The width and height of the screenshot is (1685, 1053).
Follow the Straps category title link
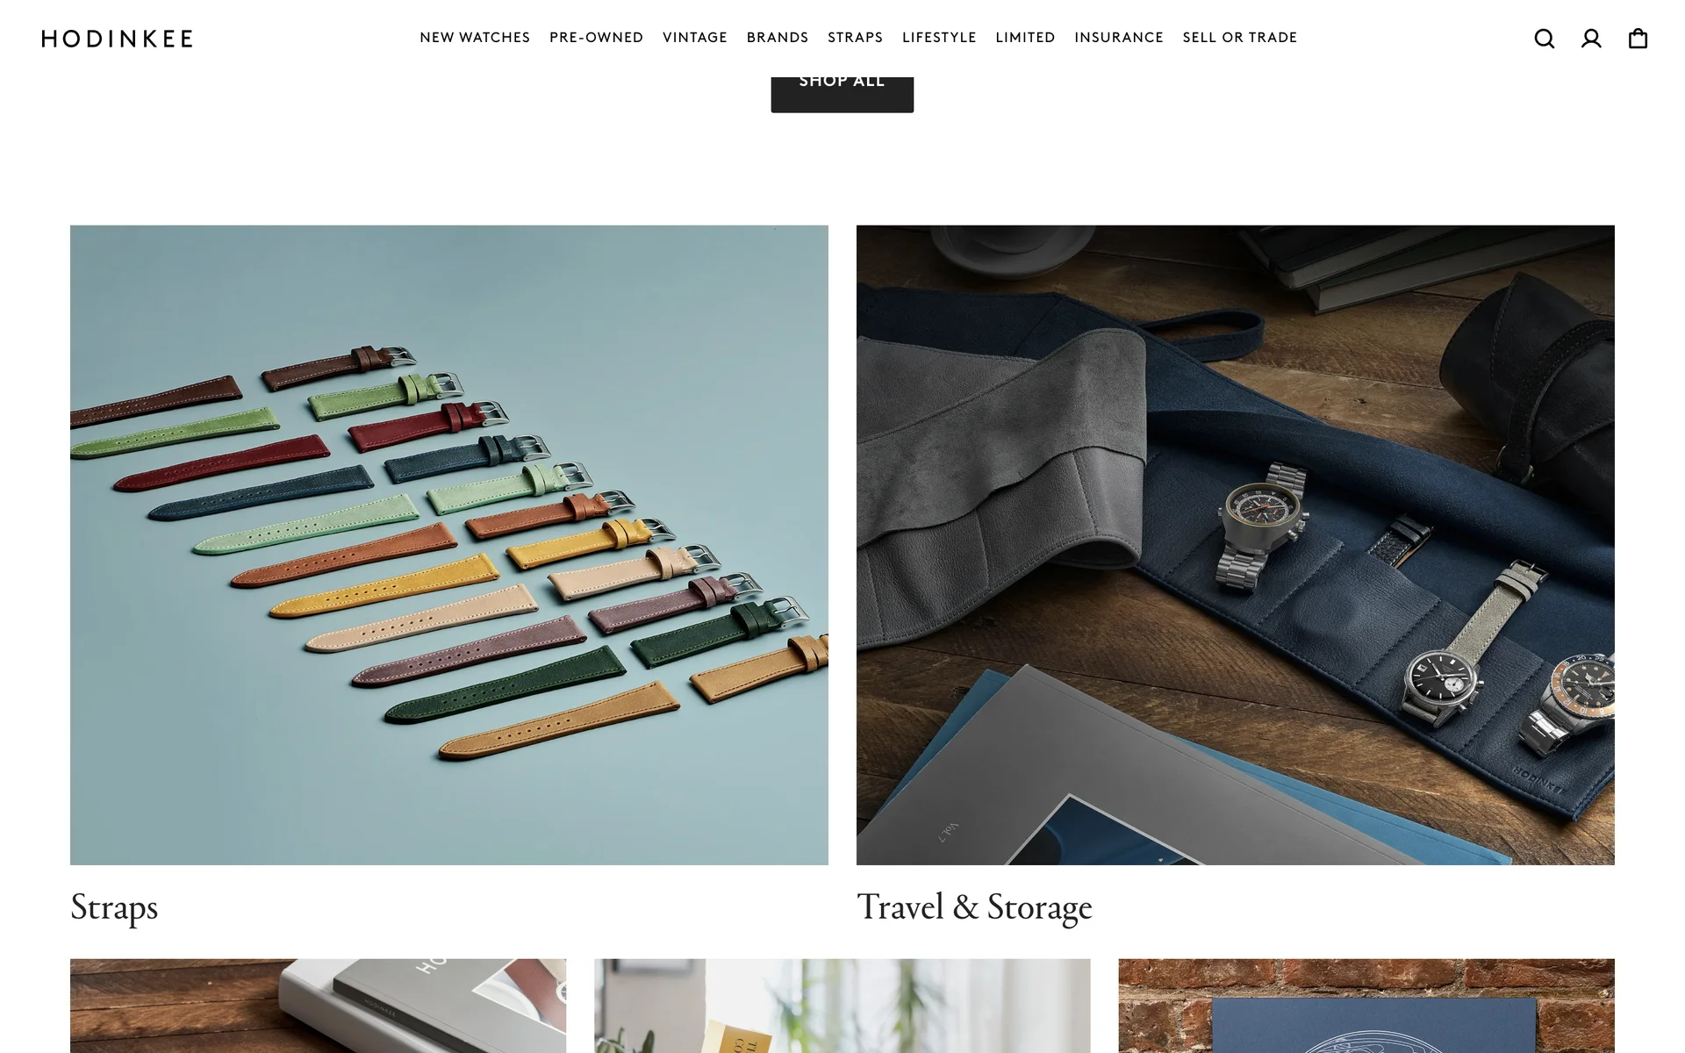(114, 907)
